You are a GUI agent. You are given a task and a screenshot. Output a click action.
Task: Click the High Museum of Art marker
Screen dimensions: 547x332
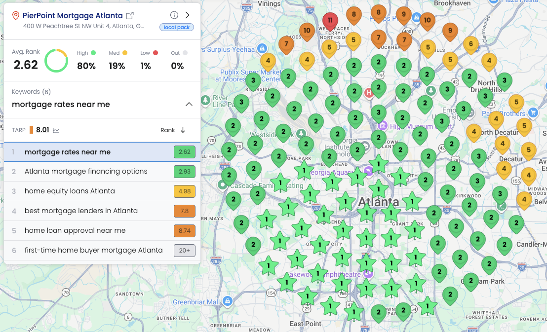[382, 125]
